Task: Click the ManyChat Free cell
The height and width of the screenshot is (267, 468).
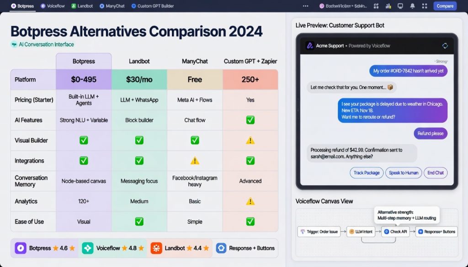Action: point(195,79)
